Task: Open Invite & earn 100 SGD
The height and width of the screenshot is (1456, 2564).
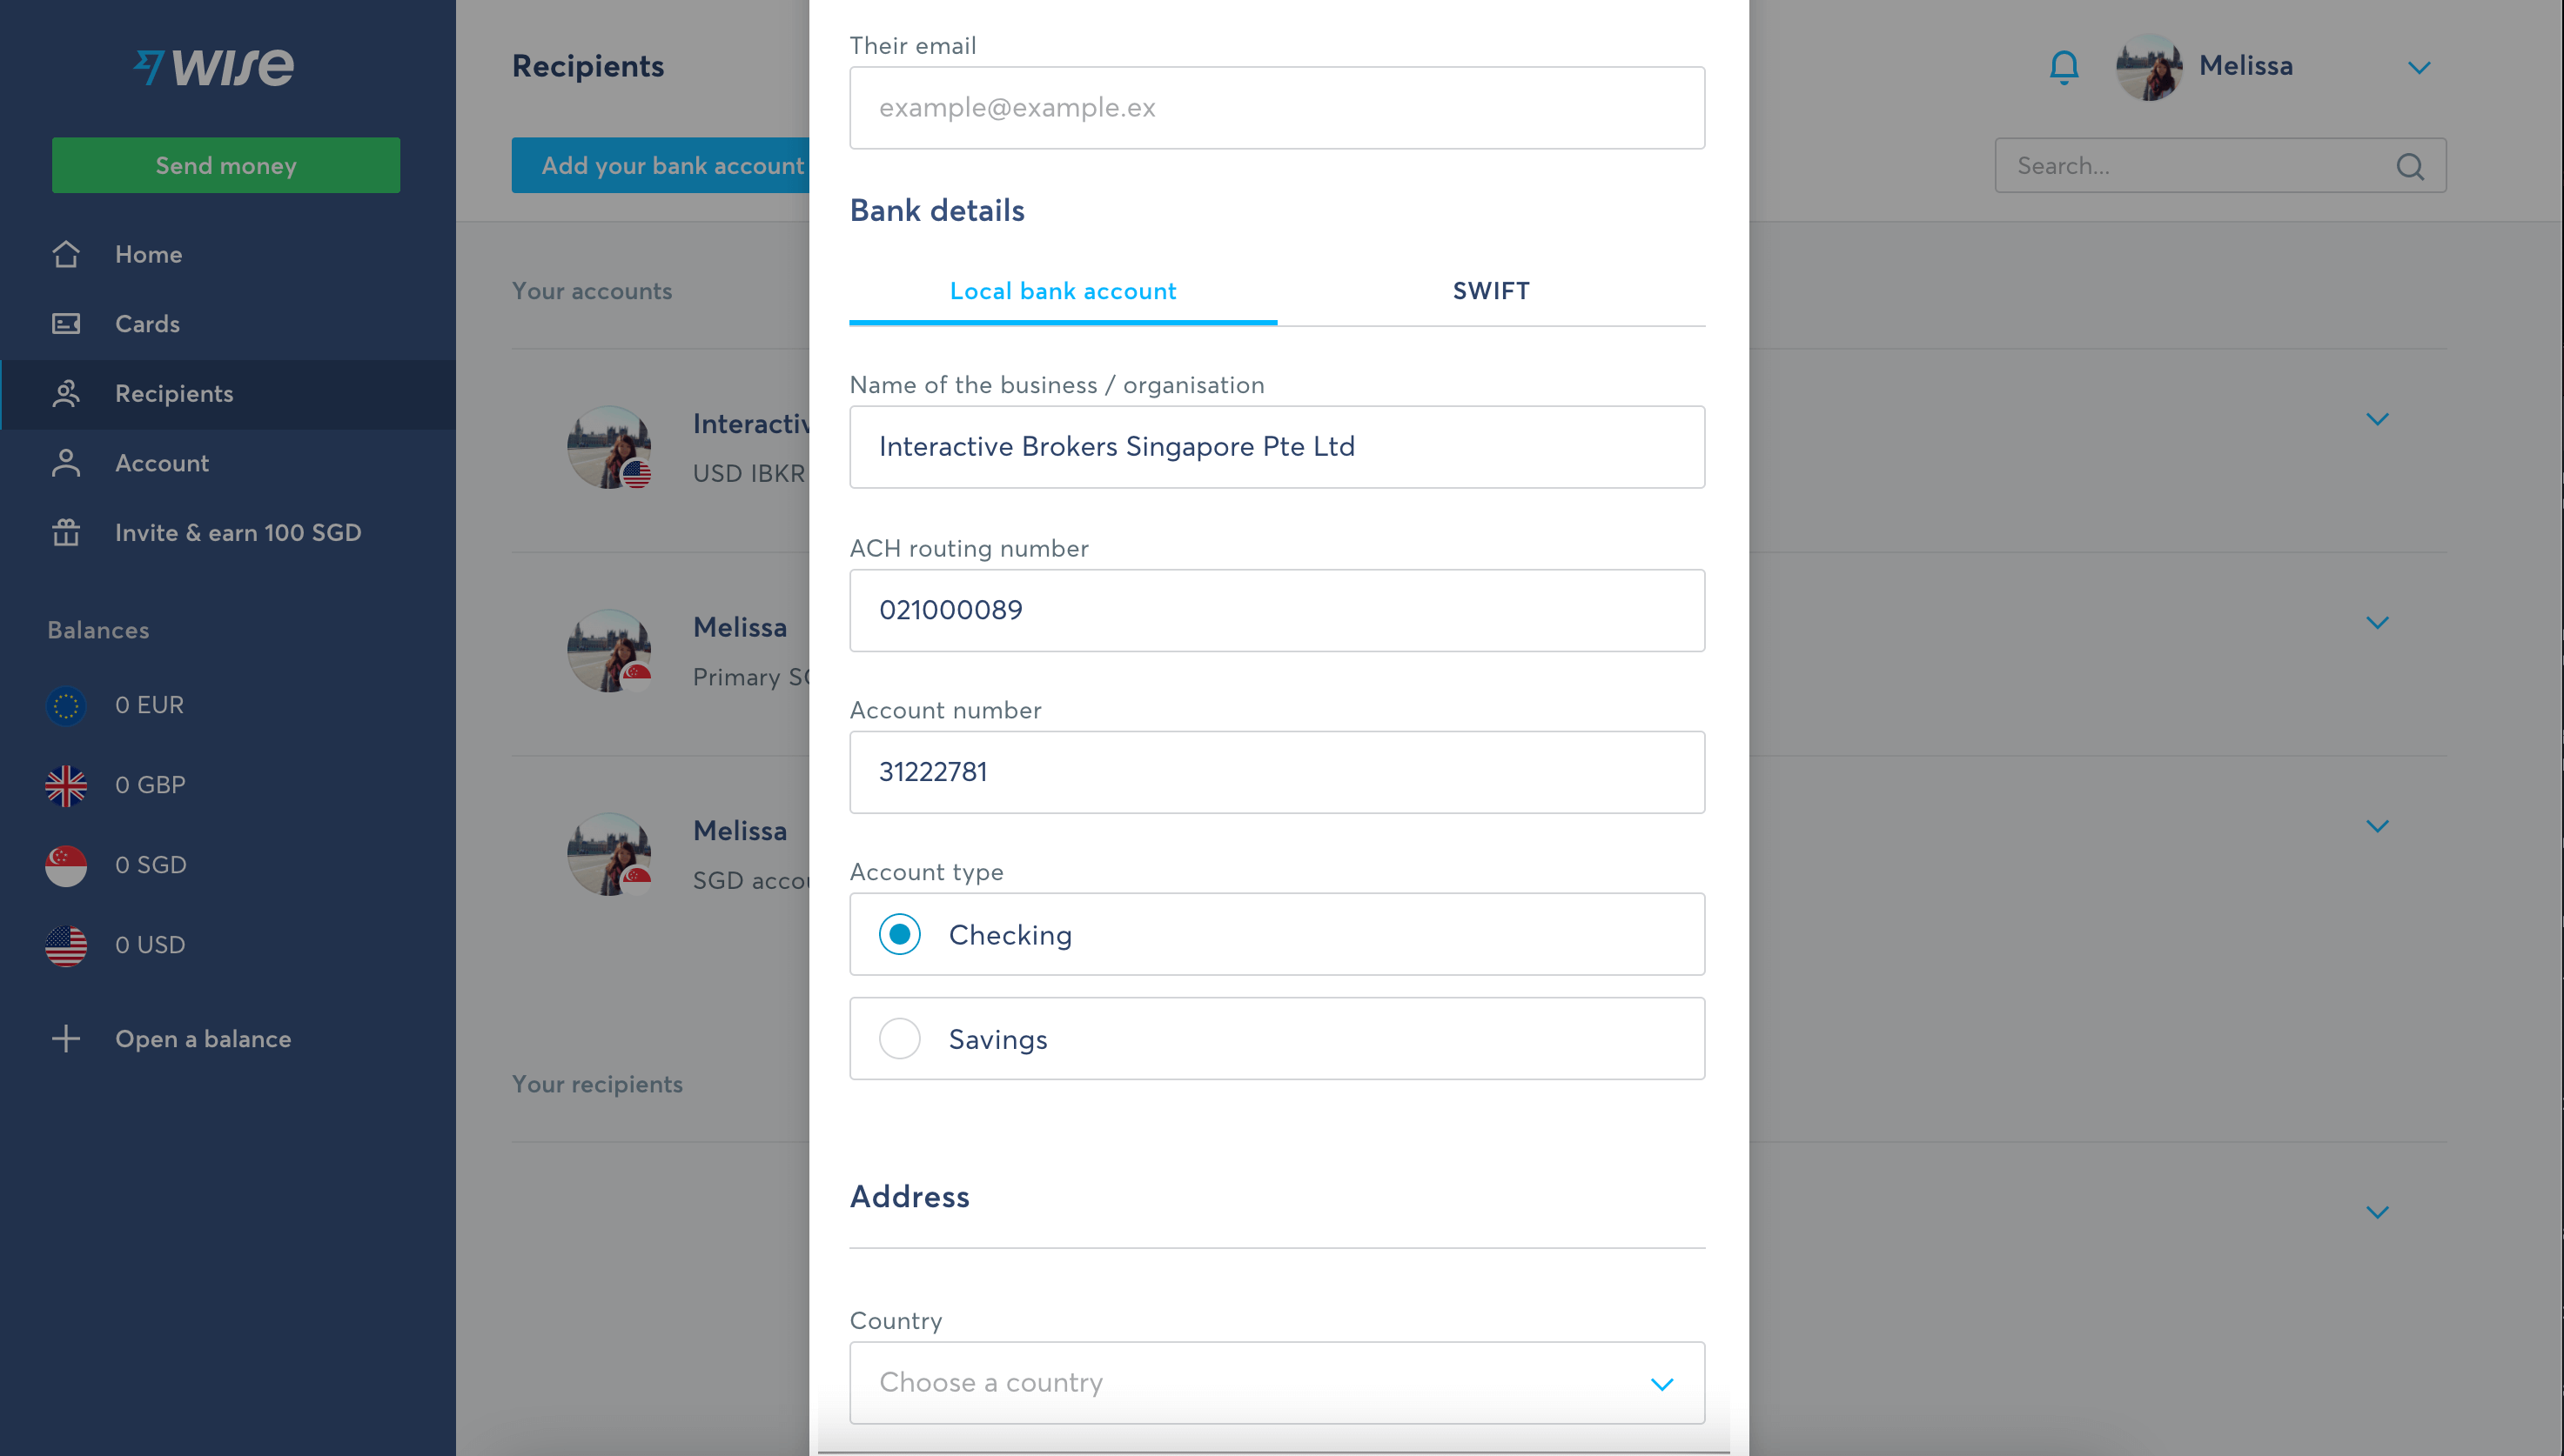Action: (228, 533)
